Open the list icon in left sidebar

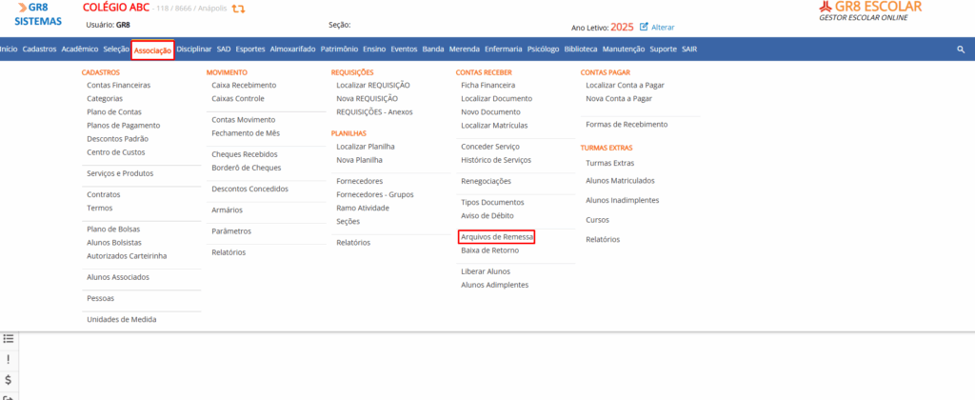tap(9, 338)
